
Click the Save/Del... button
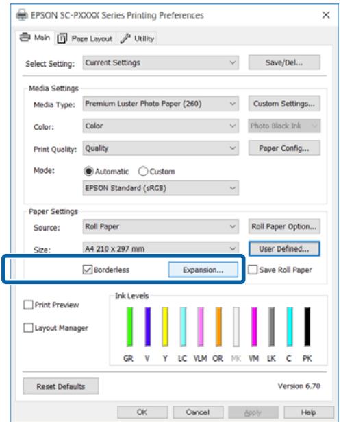click(284, 62)
